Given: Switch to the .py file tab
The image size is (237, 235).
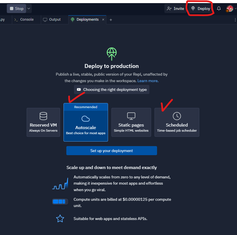Looking at the screenshot, I should coord(5,20).
